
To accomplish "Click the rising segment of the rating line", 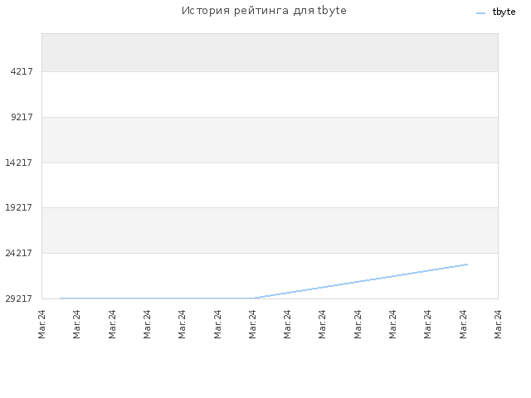I will (x=361, y=281).
